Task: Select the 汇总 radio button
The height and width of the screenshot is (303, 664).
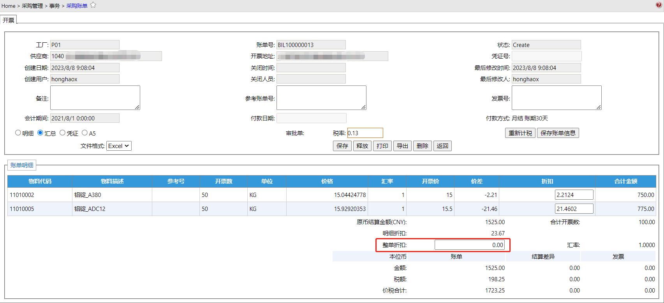Action: pyautogui.click(x=40, y=133)
